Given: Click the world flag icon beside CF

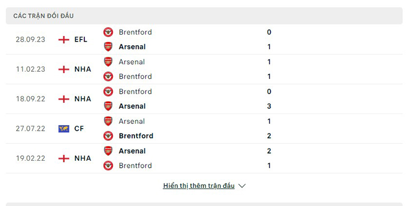Looking at the screenshot, I should click(64, 129).
